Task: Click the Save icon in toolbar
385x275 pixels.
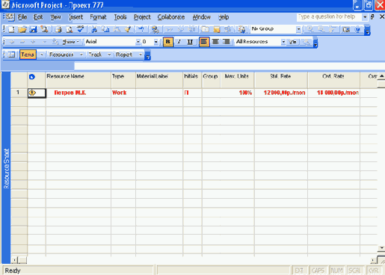Action: (33, 29)
